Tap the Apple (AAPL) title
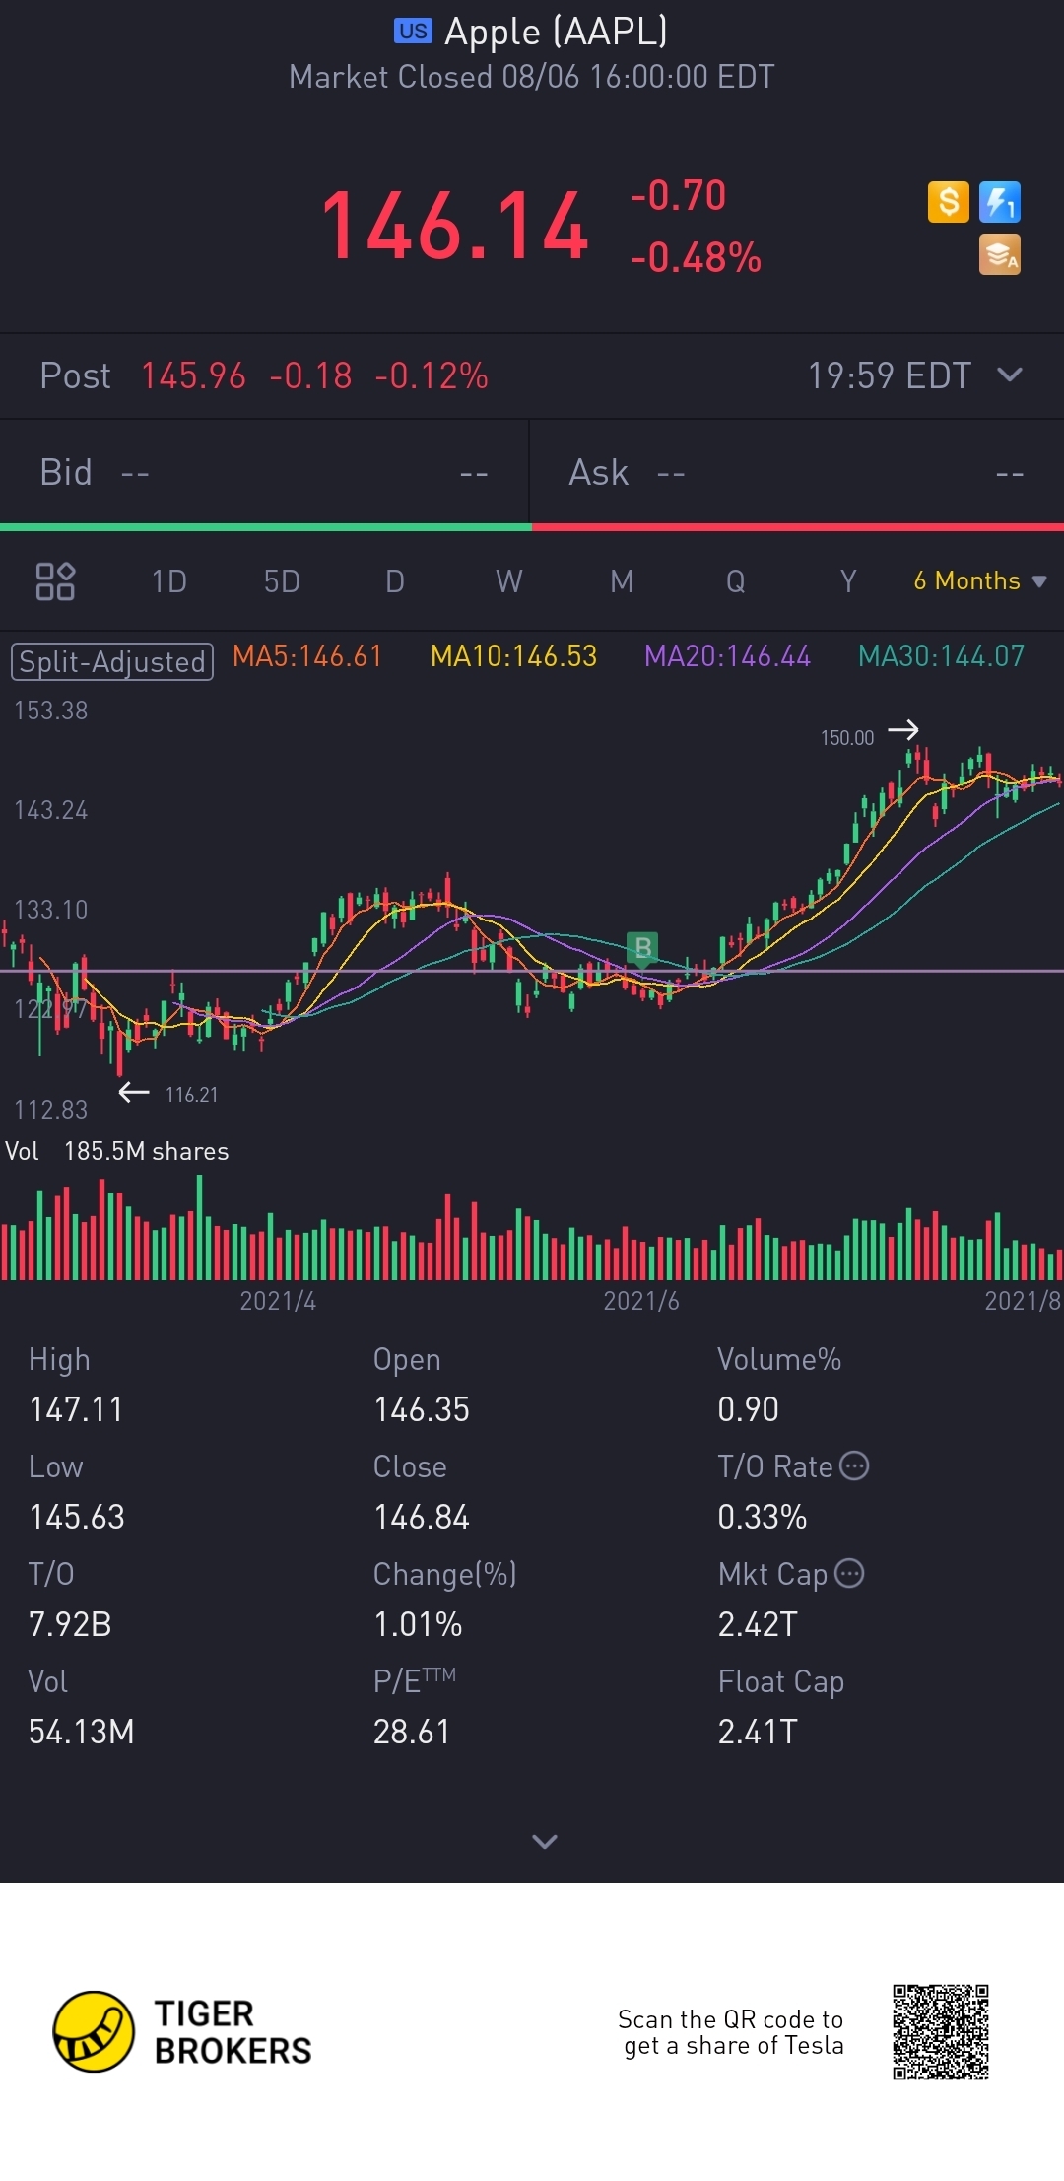1064x2181 pixels. pos(556,32)
